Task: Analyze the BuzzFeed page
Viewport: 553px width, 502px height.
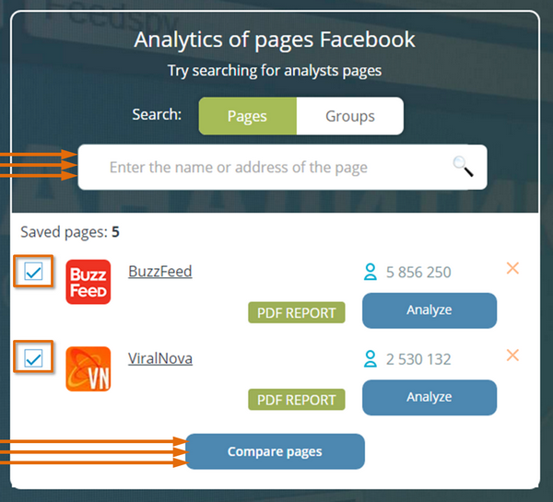Action: pos(429,310)
